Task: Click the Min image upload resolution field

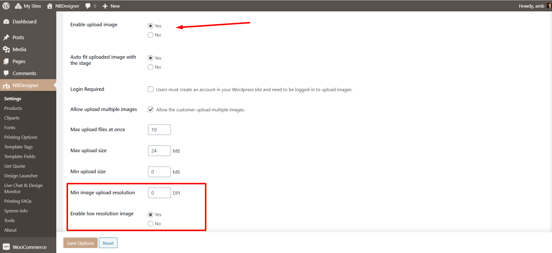Action: coord(159,193)
